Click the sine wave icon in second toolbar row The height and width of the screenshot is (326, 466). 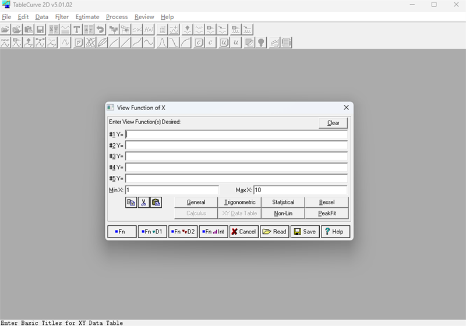149,42
